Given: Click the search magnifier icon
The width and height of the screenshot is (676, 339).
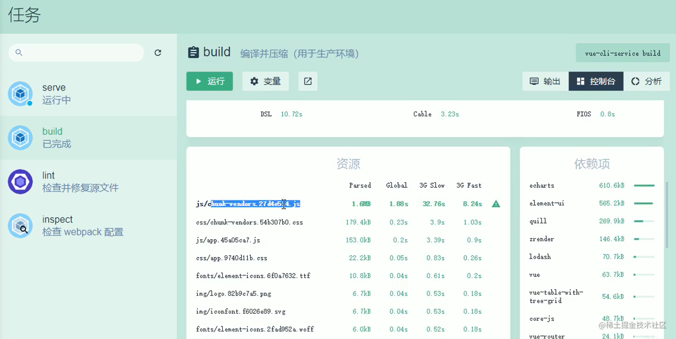Looking at the screenshot, I should (x=19, y=52).
